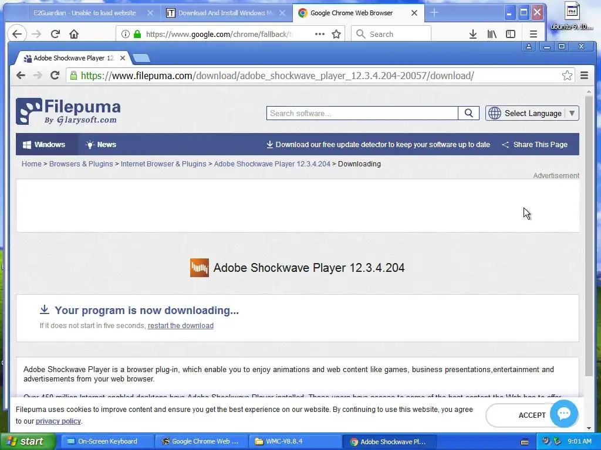Open the privacy policy link
Viewport: 601px width, 450px height.
[58, 421]
